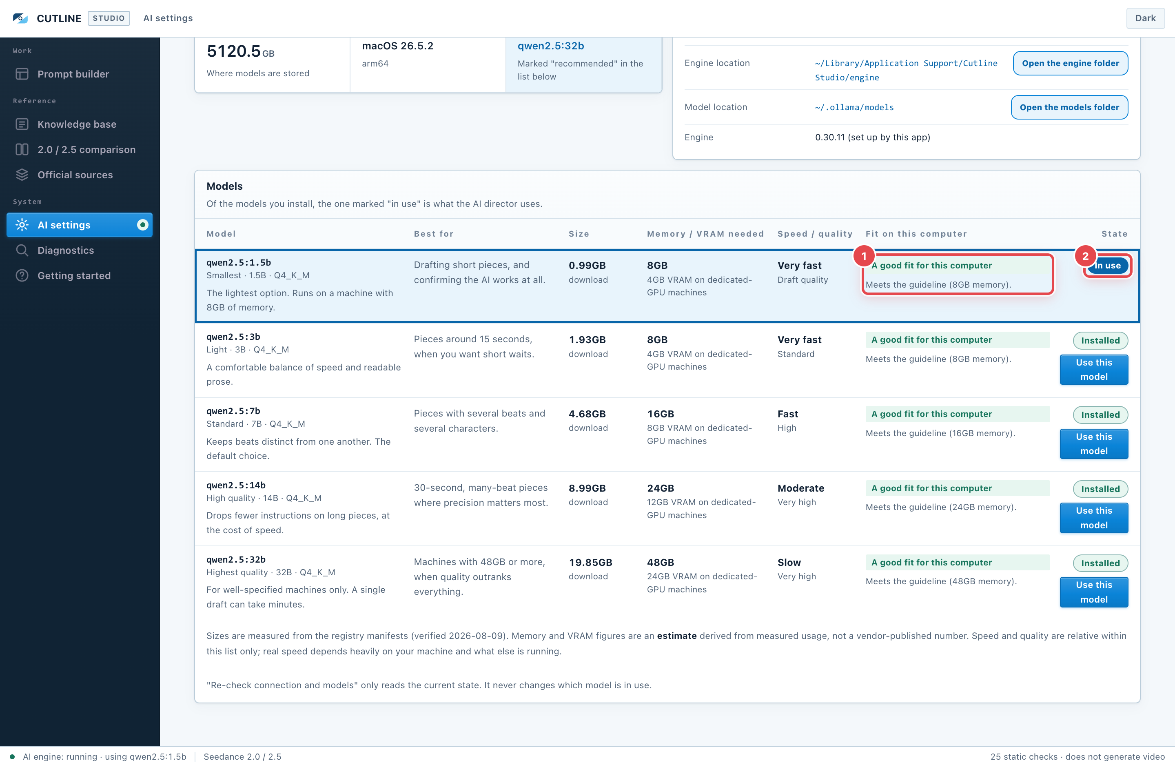The height and width of the screenshot is (767, 1175).
Task: Click the 25 static checks status text
Action: pos(1078,757)
